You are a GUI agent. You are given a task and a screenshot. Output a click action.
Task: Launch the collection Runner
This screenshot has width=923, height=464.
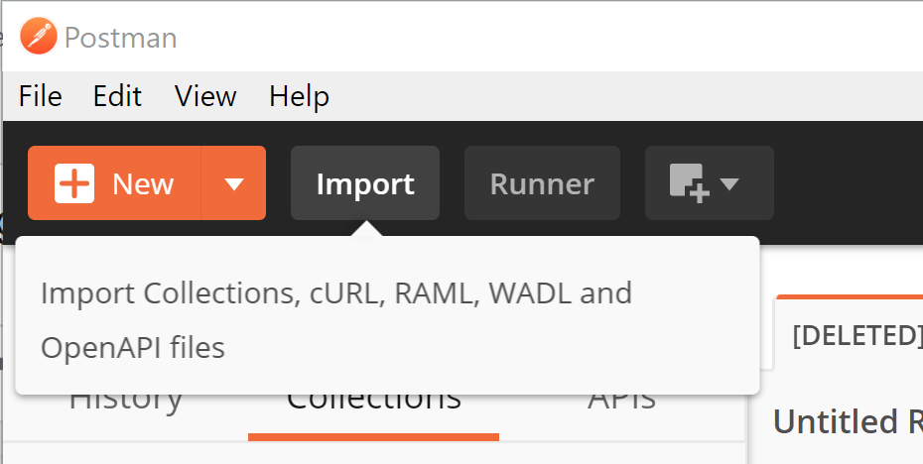542,182
